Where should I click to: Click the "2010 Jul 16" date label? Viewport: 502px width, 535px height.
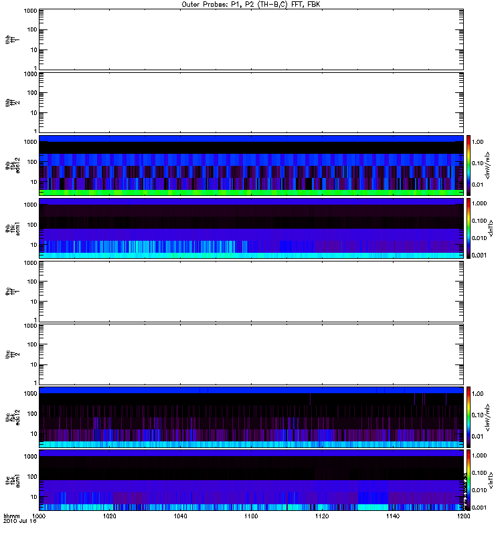tap(20, 521)
